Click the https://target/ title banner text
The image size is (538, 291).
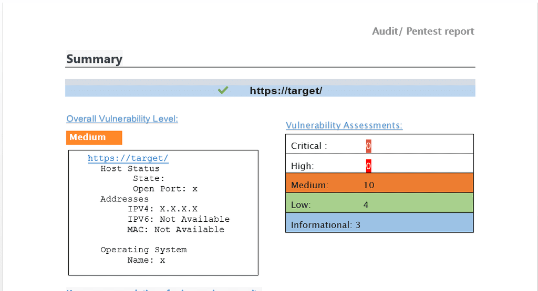(286, 91)
